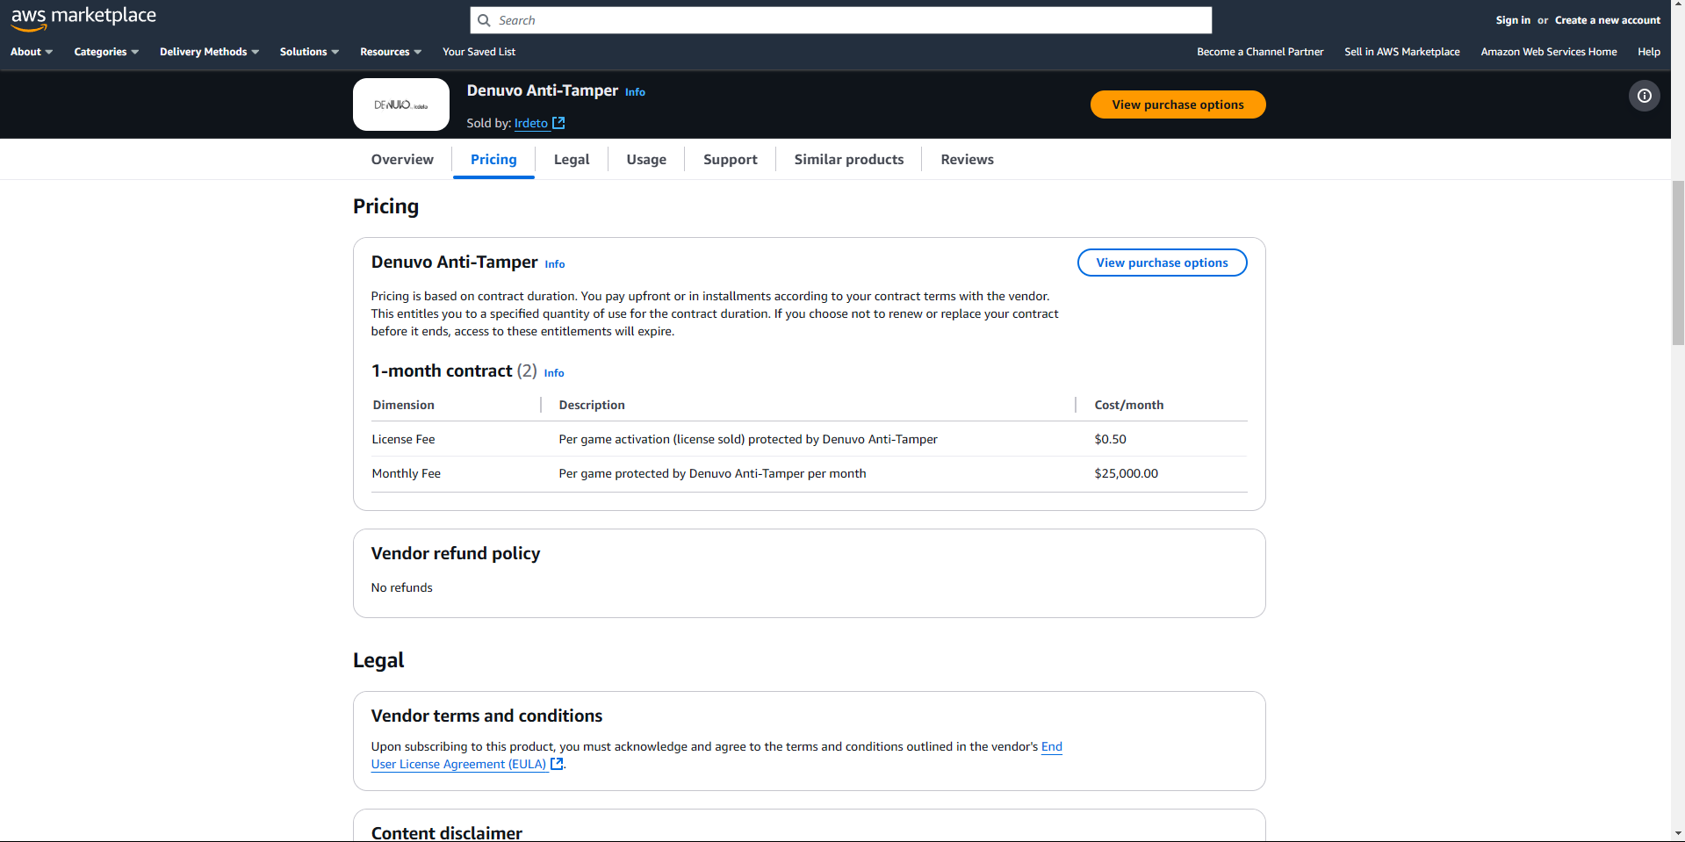Screen dimensions: 1685x842
Task: Click the 'No refunds' policy text
Action: pyautogui.click(x=402, y=587)
